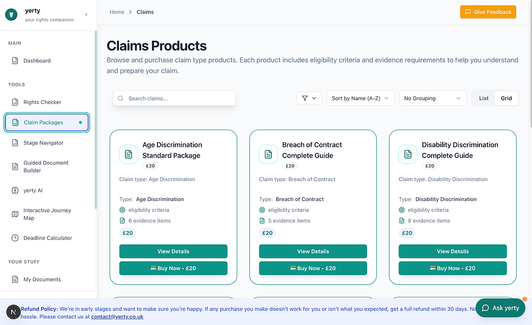The width and height of the screenshot is (532, 325).
Task: Buy the Disability Discrimination Complete Guide
Action: click(x=452, y=268)
